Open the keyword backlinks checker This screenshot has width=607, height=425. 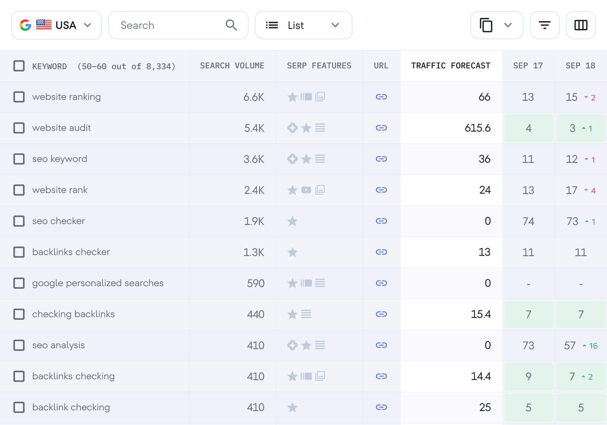[x=71, y=252]
